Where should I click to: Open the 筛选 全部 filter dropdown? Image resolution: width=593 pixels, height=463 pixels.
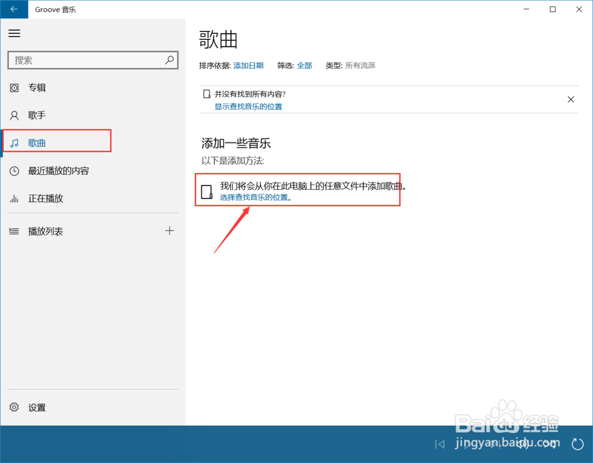[304, 65]
